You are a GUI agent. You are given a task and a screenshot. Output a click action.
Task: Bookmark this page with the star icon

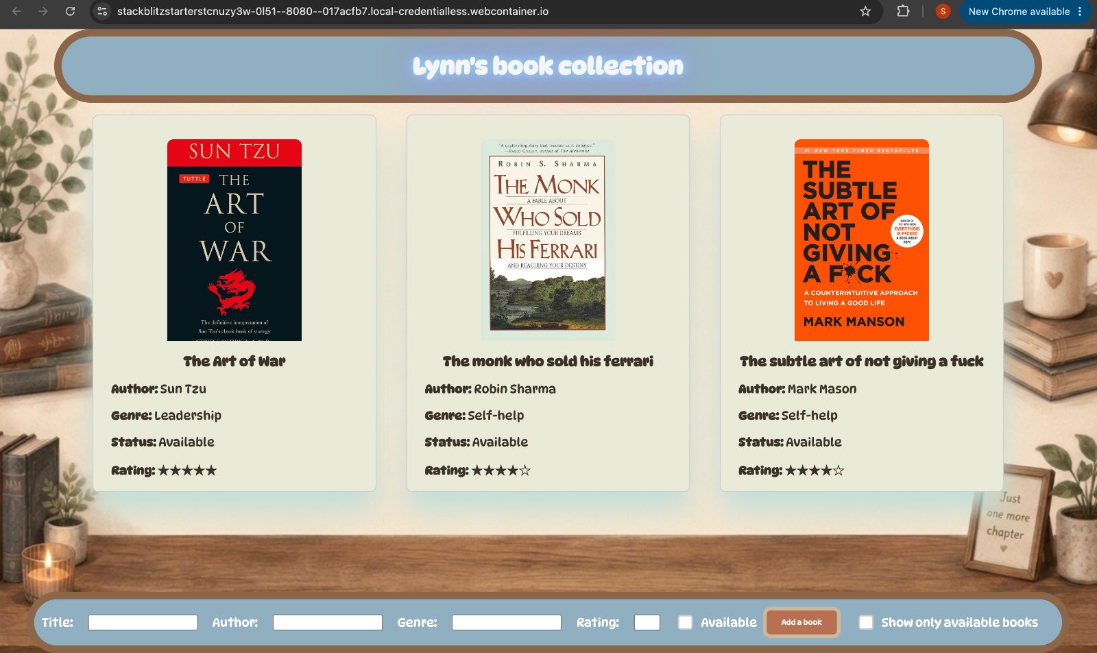click(865, 12)
